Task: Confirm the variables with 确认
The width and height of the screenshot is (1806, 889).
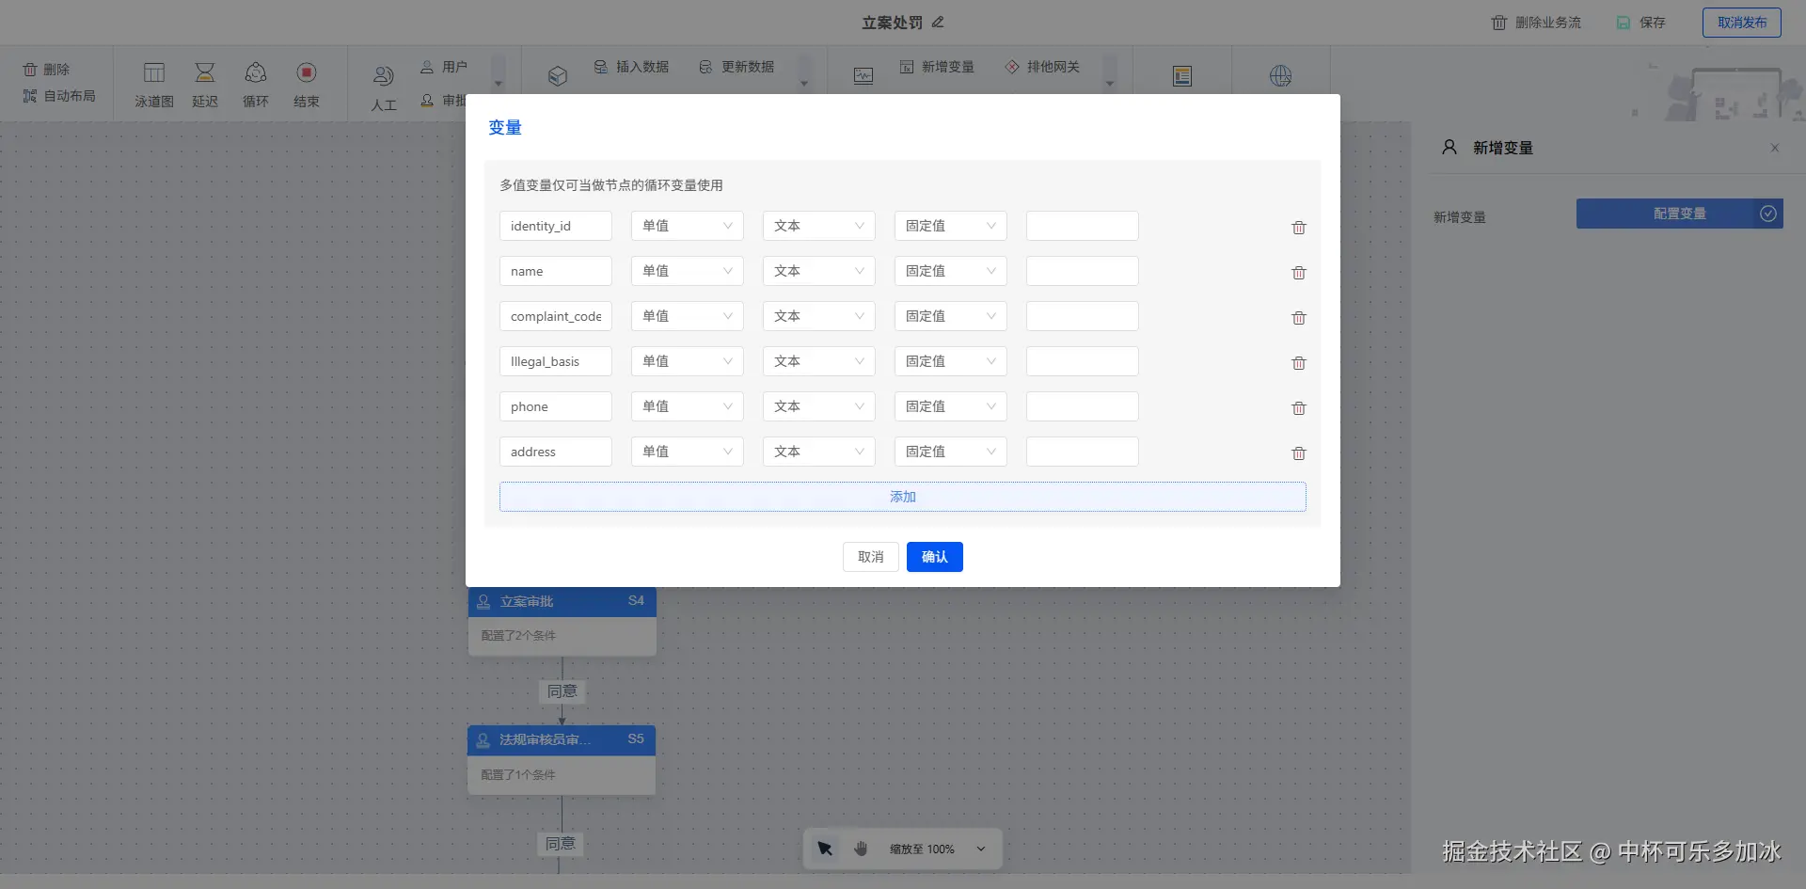Action: tap(935, 557)
